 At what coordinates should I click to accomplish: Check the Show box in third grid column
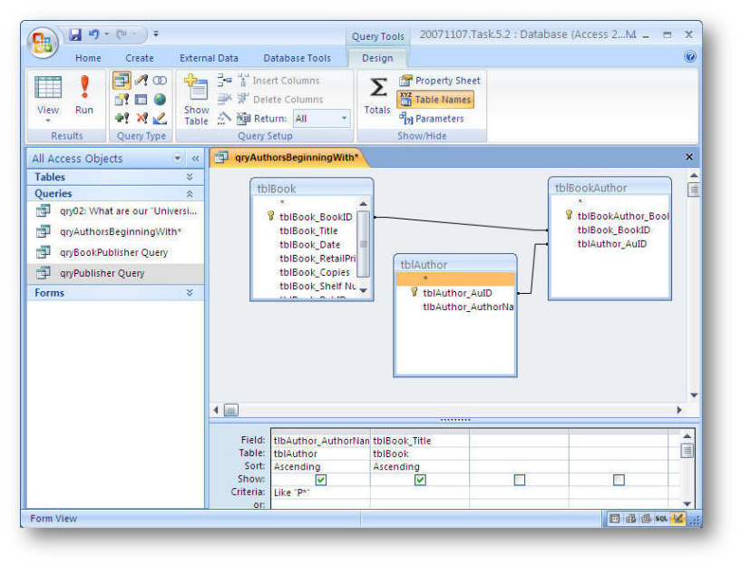coord(519,480)
